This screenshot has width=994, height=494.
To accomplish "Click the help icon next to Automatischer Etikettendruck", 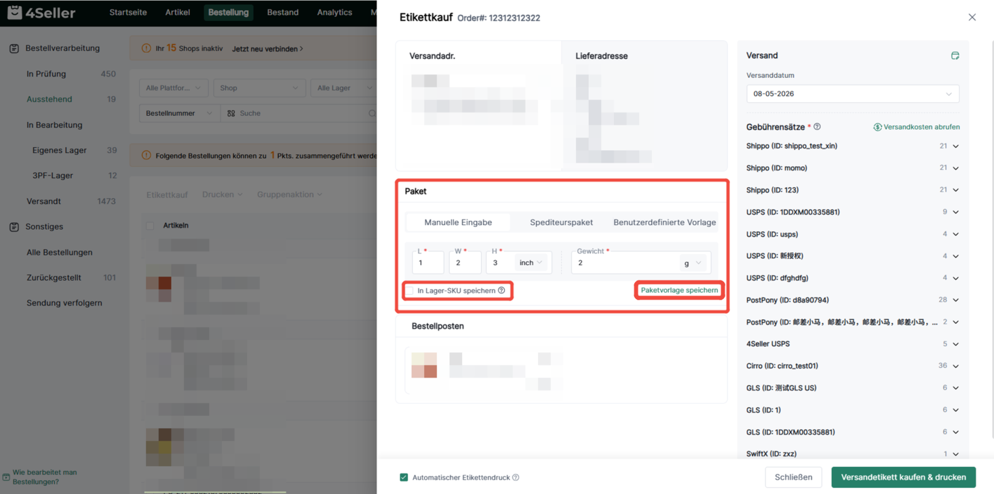I will (x=516, y=478).
